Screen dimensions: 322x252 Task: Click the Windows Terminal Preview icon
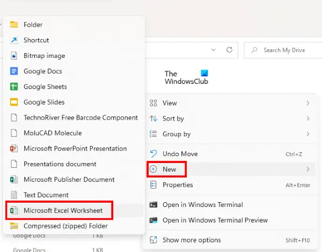tap(153, 220)
